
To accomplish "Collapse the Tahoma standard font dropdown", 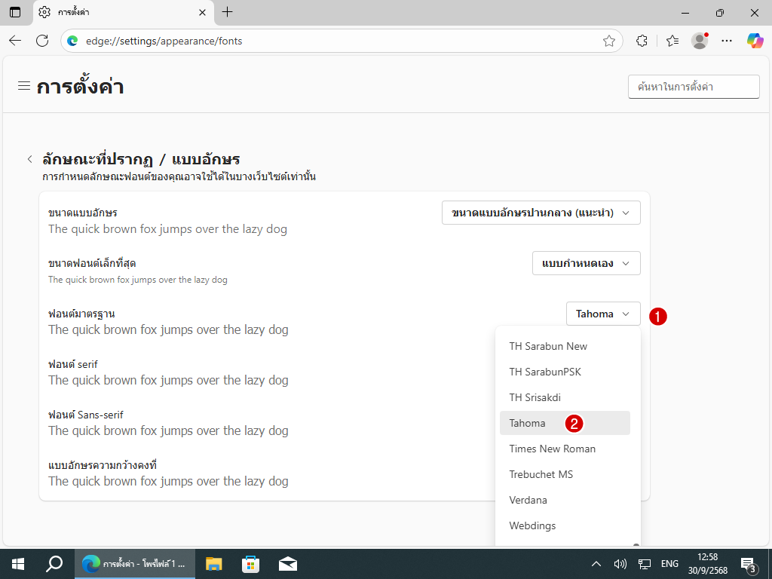I will (x=603, y=314).
